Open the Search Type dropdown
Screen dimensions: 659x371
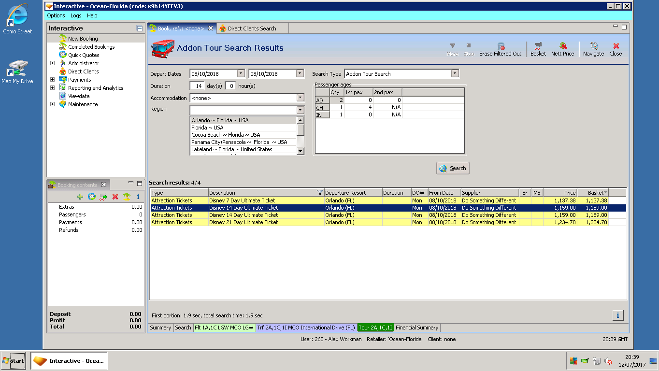click(x=454, y=74)
